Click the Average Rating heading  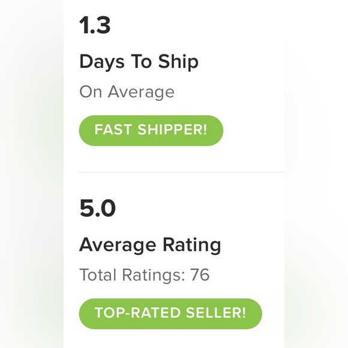click(x=150, y=245)
